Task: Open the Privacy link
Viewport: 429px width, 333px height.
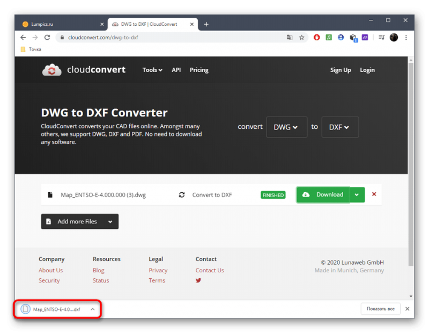Action: pos(158,270)
